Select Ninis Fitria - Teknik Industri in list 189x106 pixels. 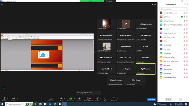point(173,61)
